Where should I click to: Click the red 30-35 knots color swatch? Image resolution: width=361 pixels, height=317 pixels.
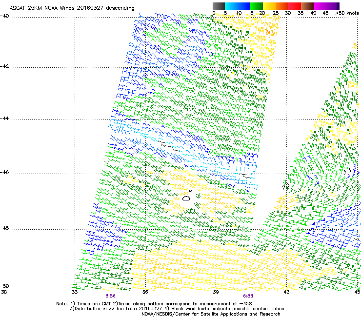[x=295, y=6]
